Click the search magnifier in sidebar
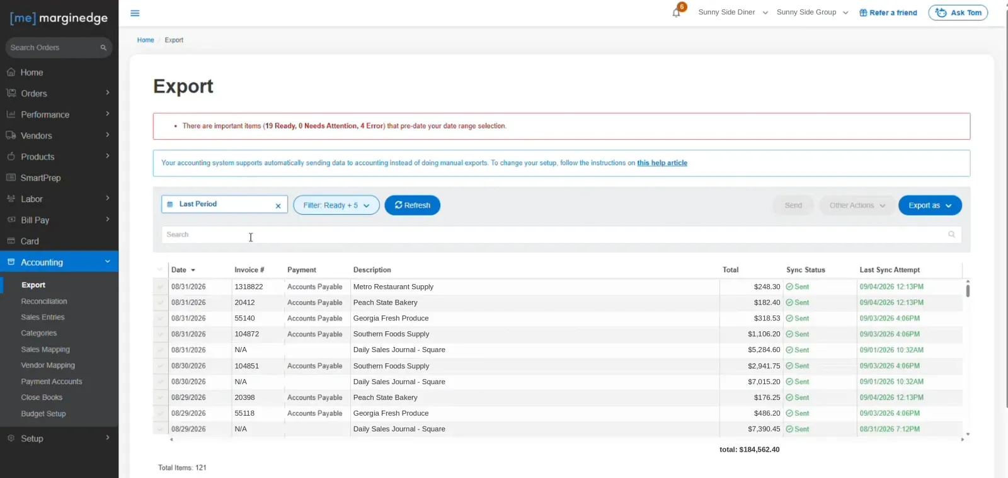 click(103, 48)
